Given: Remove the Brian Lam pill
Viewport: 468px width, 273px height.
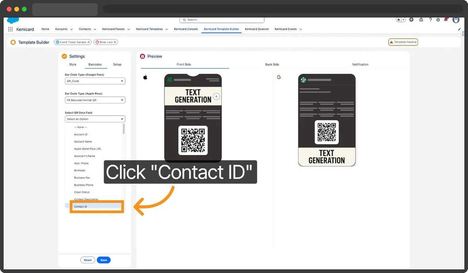Looking at the screenshot, I should tap(114, 42).
